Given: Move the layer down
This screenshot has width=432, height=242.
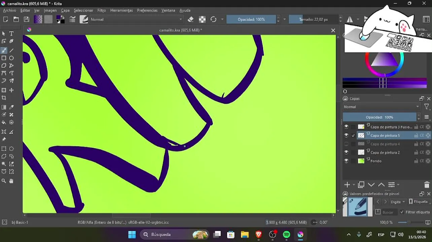Looking at the screenshot, I should coord(371,185).
